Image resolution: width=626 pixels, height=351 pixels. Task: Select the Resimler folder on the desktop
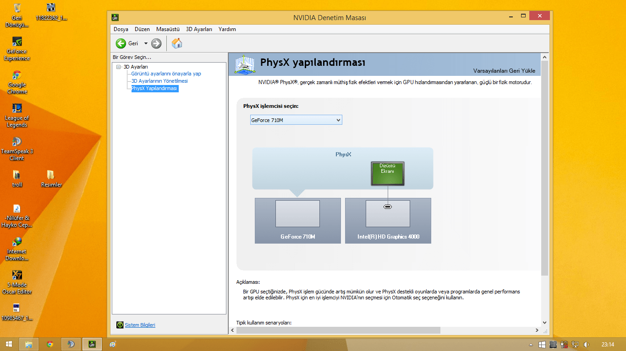tap(51, 179)
